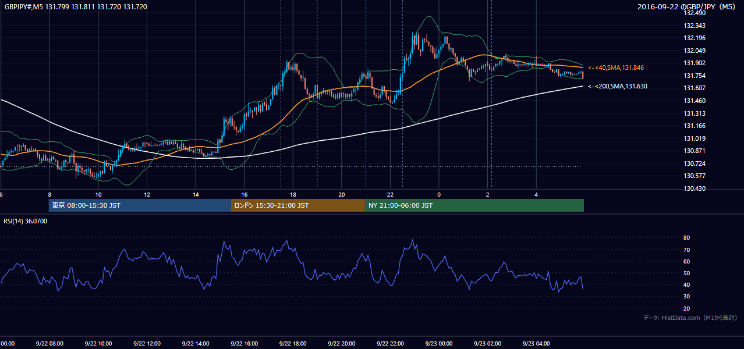
Task: Select the NY 21:00-06:00 JST session bar
Action: click(x=474, y=205)
